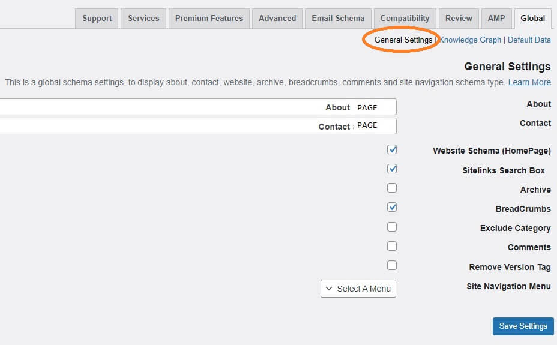This screenshot has height=345, width=557.
Task: Click the Save Settings button
Action: coord(523,326)
